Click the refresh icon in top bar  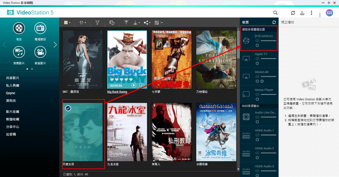pos(293,13)
